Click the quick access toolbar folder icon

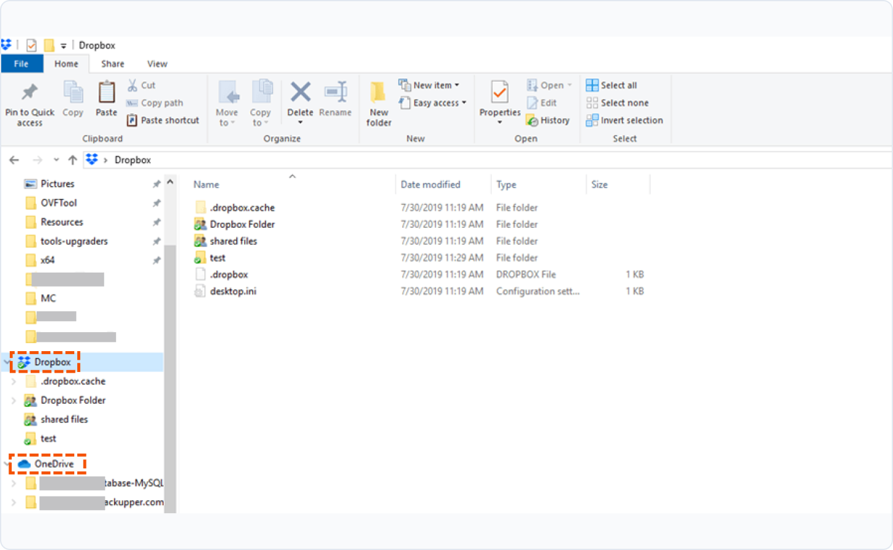[49, 45]
